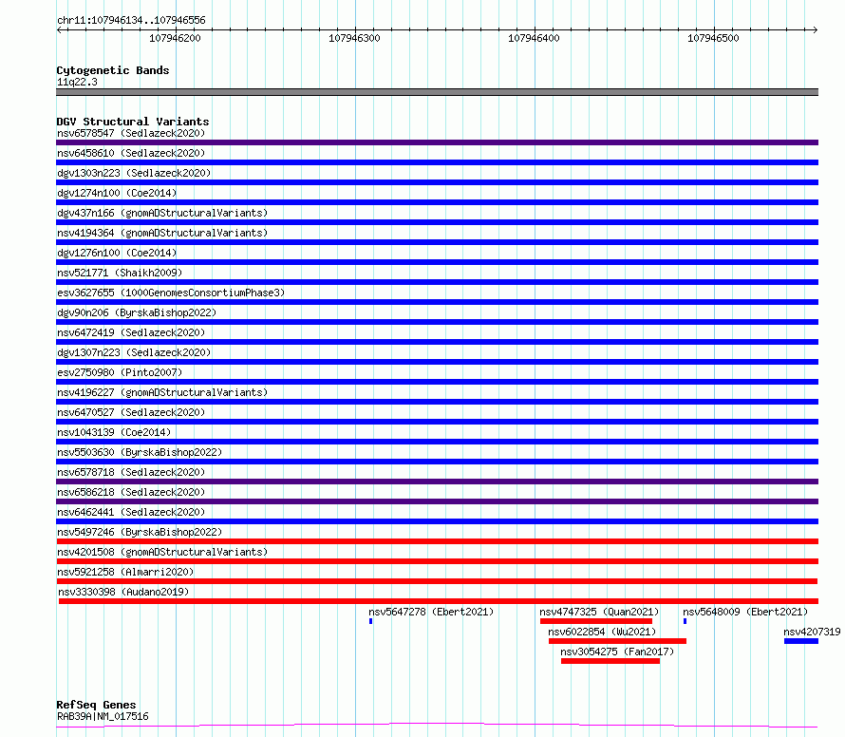Click the gray 11q22.3 cytogenetic band bar
This screenshot has height=737, width=845.
(x=437, y=92)
